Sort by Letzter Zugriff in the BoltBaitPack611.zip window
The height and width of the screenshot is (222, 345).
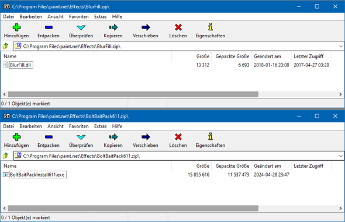tap(311, 166)
